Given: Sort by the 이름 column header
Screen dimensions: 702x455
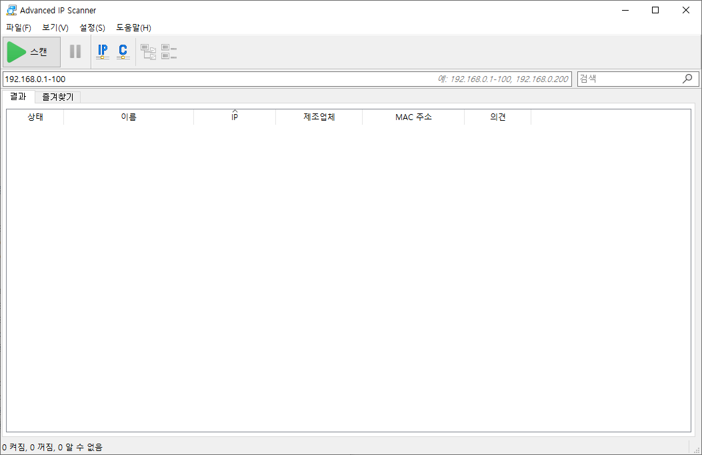Looking at the screenshot, I should click(129, 117).
